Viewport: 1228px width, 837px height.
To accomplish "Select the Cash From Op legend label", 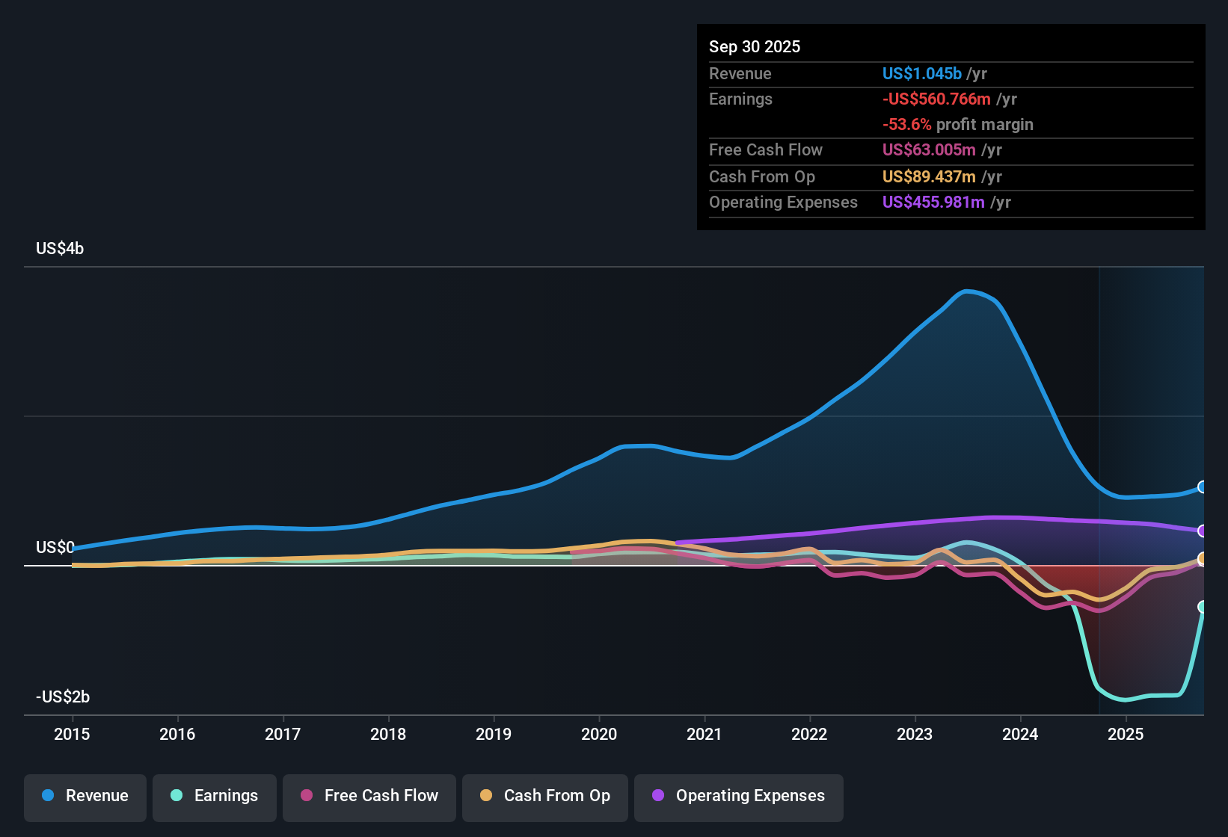I will 556,796.
